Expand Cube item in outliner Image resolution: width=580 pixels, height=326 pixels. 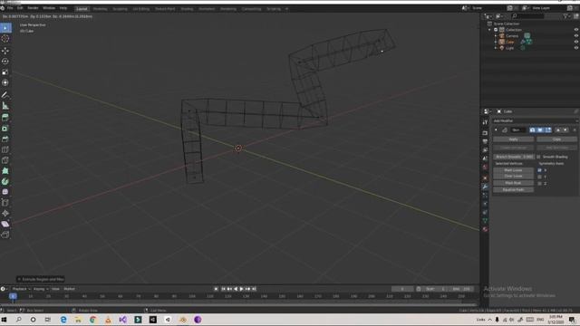[496, 42]
